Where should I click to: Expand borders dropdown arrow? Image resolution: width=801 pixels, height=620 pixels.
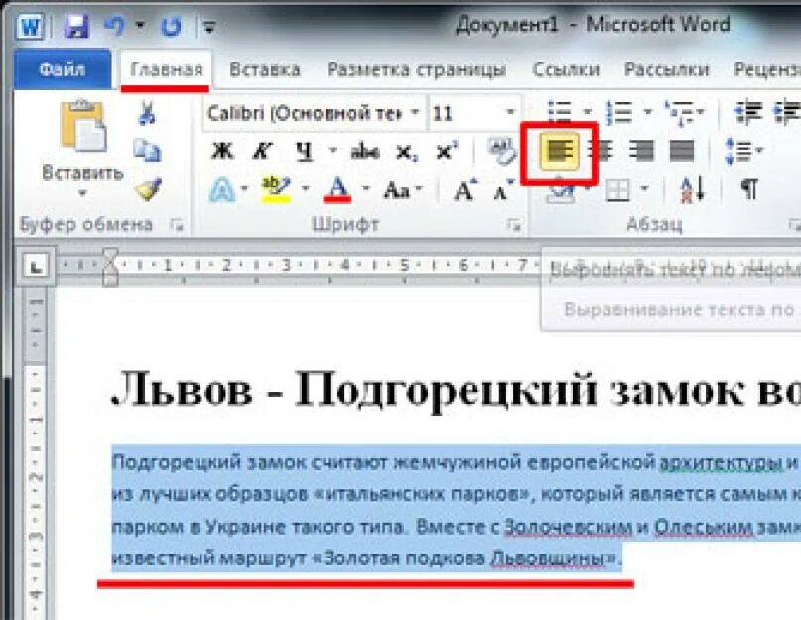(x=644, y=188)
